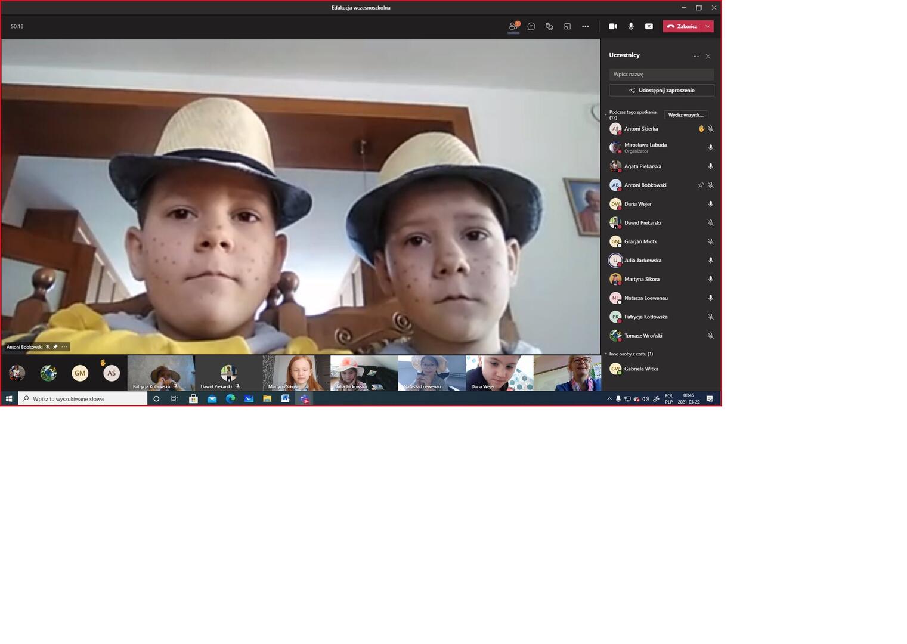Click the share content icon

coord(567,26)
